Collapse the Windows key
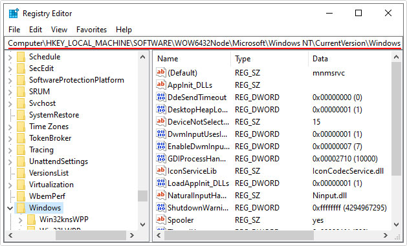The image size is (407, 246). [x=10, y=208]
